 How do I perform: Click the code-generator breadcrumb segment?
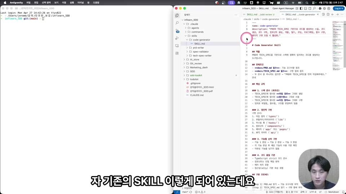tap(271, 19)
